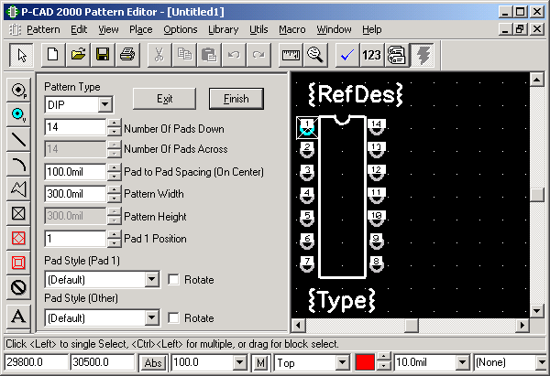
Task: Click the 123 Renumber icon
Action: coord(372,55)
